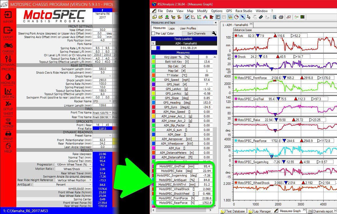Image resolution: width=337 pixels, height=214 pixels.
Task: Select the MotoSPEC_FrontForce measure row
Action: click(x=184, y=198)
